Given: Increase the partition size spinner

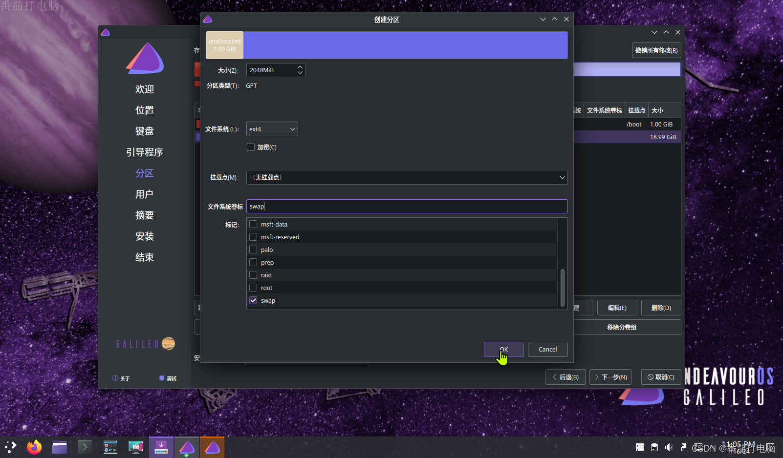Looking at the screenshot, I should point(300,67).
